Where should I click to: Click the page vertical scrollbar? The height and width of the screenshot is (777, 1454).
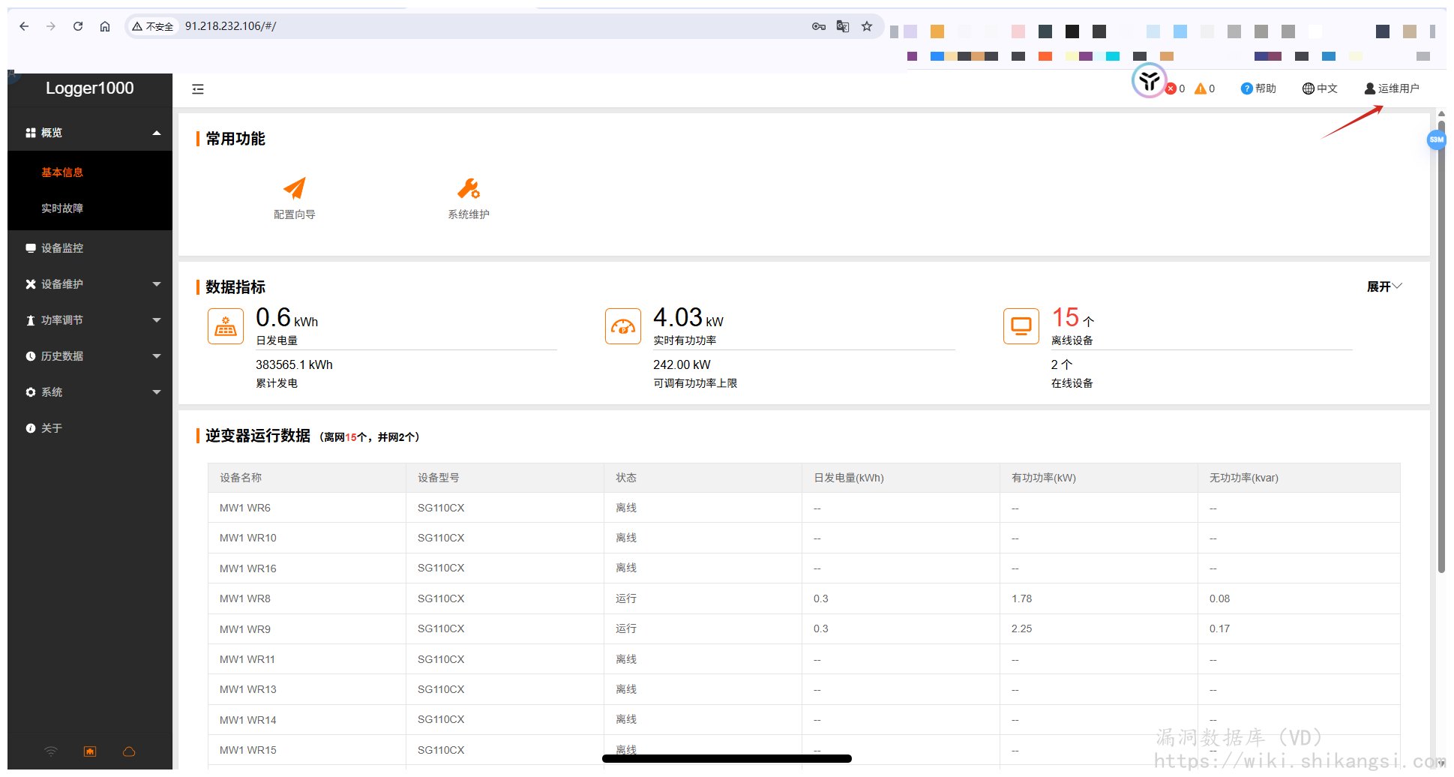[x=1441, y=345]
